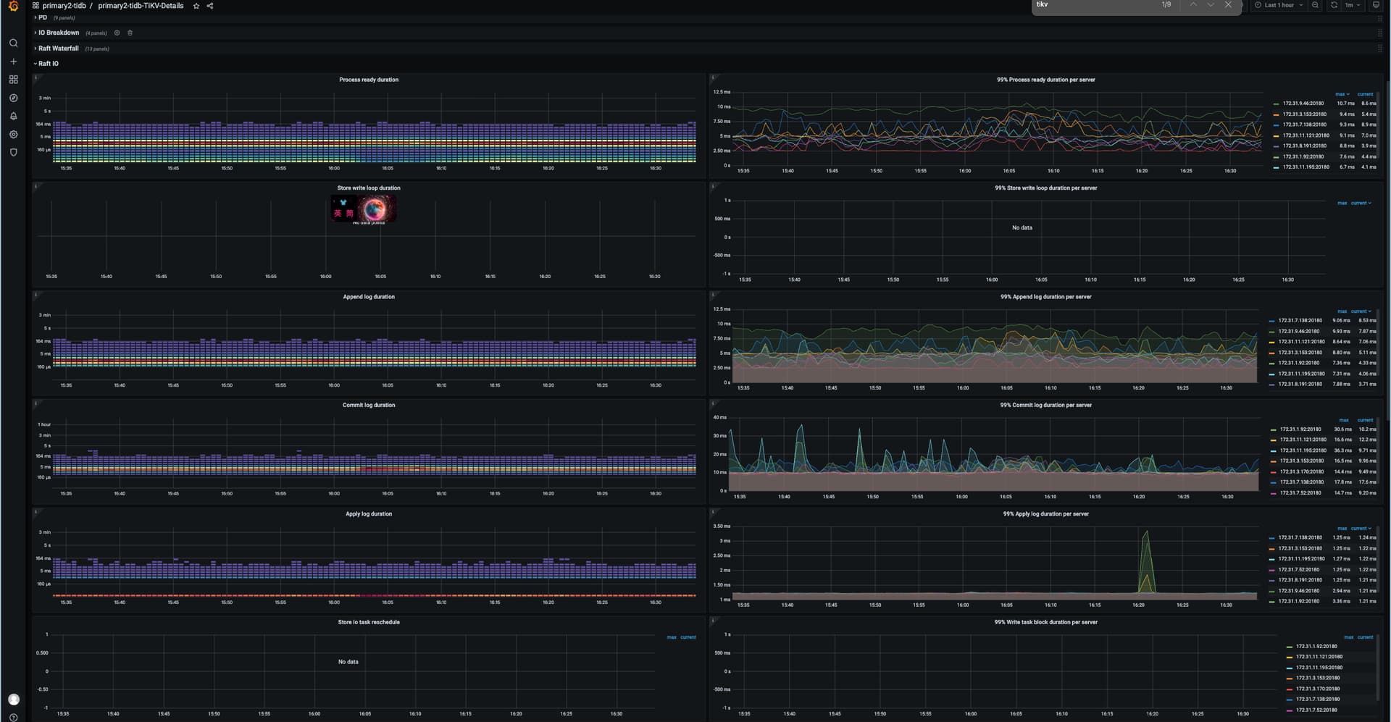The height and width of the screenshot is (722, 1391).
Task: Open the Explore compass icon
Action: [13, 98]
